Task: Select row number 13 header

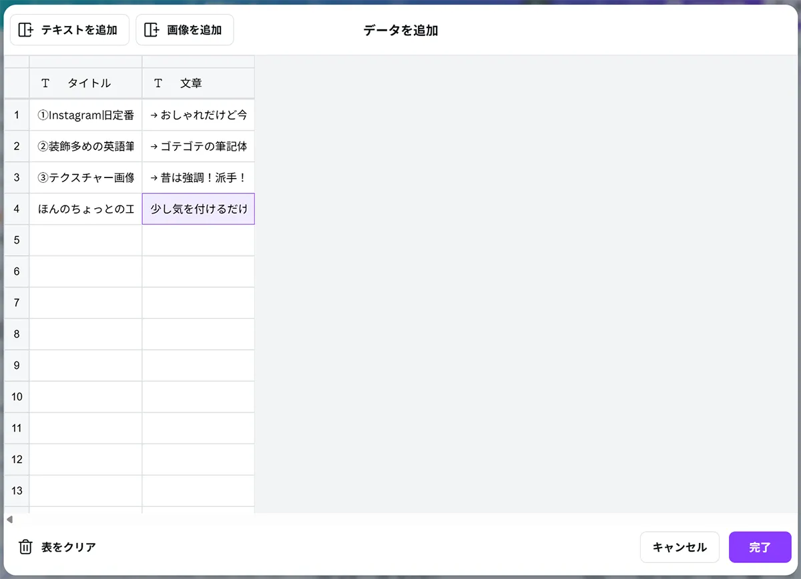Action: point(17,491)
